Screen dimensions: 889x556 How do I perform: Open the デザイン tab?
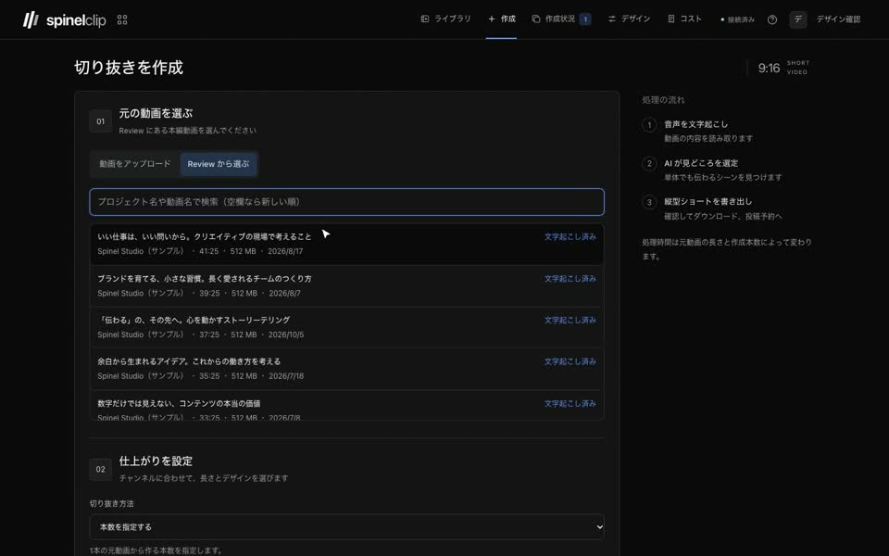pos(629,19)
